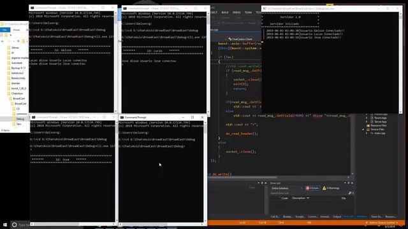Screen dimensions: 408x229
Task: Switch to the Error List bottom tab
Action: pos(349,216)
